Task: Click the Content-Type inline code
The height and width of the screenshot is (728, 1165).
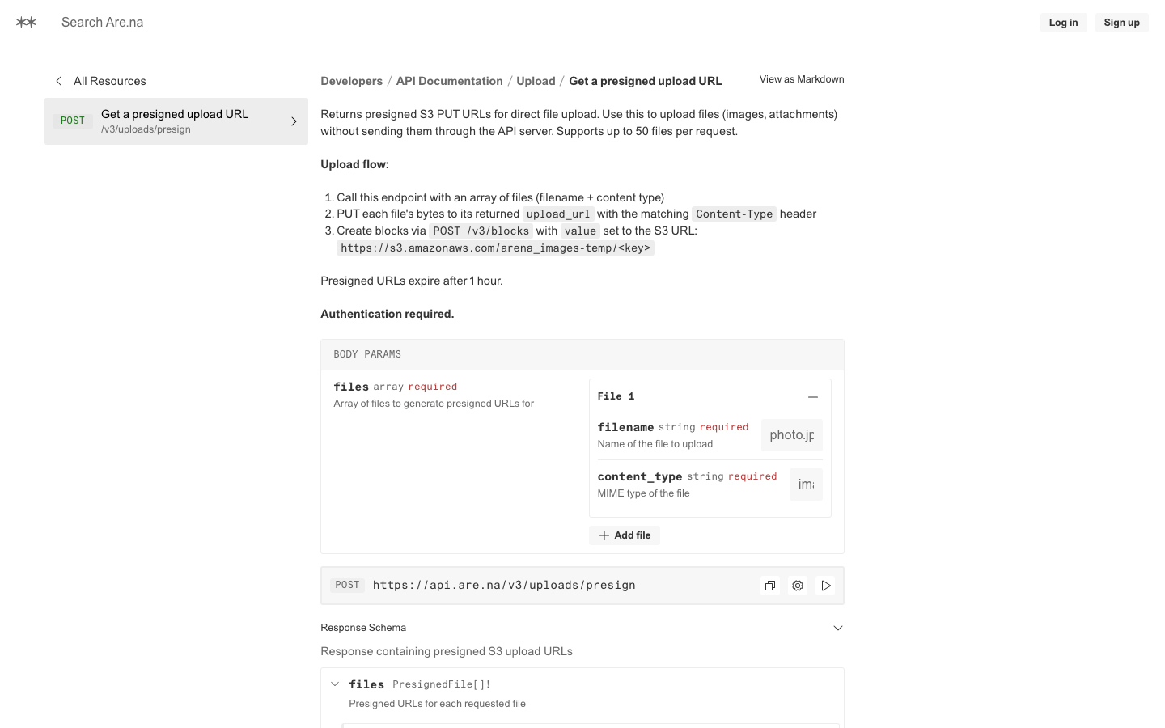Action: (x=735, y=214)
